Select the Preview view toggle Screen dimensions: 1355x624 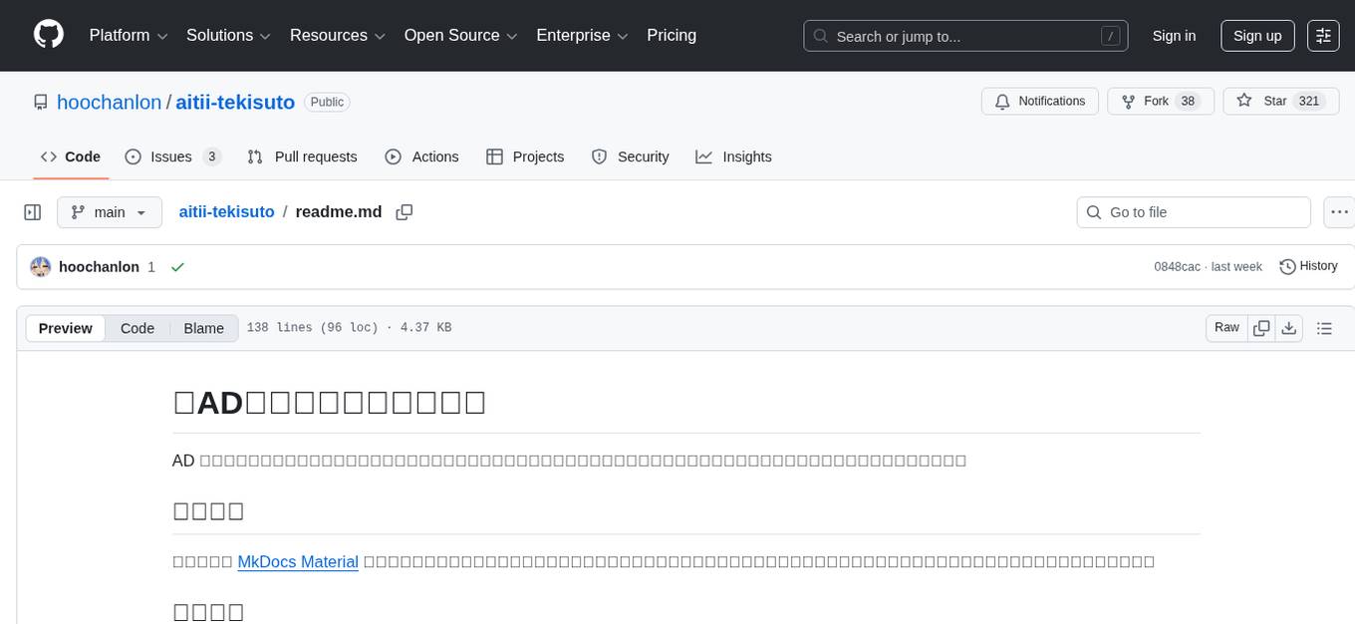(66, 328)
